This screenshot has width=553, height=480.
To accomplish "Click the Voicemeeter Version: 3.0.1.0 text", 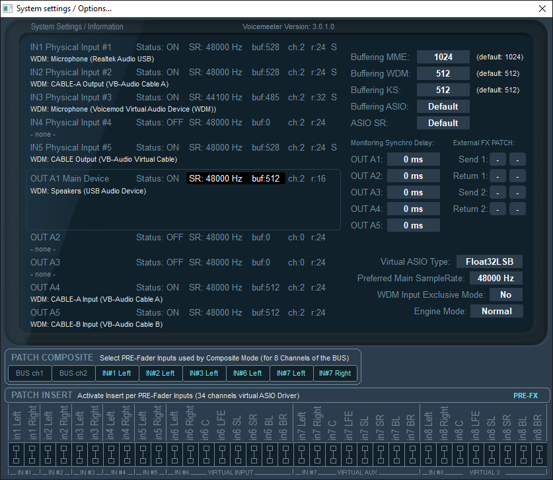I will (x=288, y=26).
